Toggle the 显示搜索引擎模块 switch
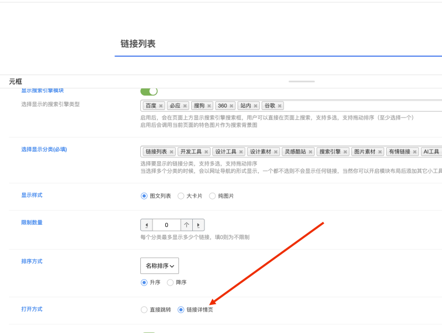 point(149,91)
